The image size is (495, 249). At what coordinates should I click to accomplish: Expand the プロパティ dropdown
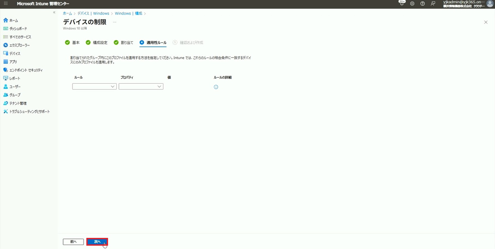click(x=141, y=87)
